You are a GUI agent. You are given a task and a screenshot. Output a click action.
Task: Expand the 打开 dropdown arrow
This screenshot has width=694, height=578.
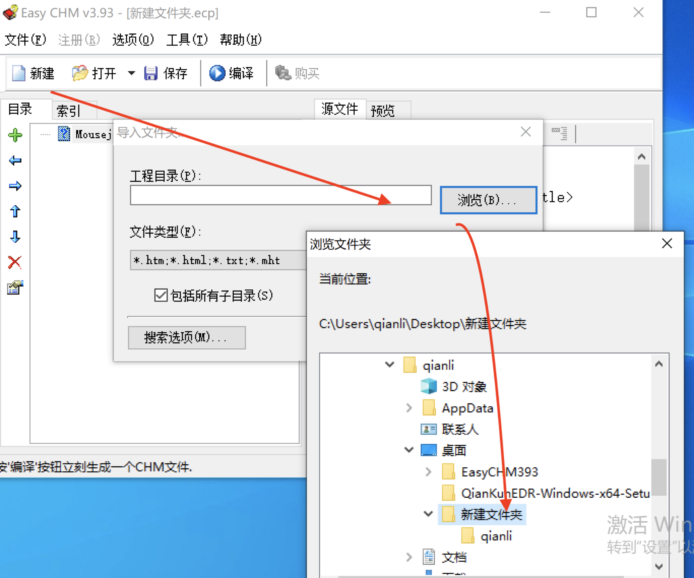click(x=131, y=73)
